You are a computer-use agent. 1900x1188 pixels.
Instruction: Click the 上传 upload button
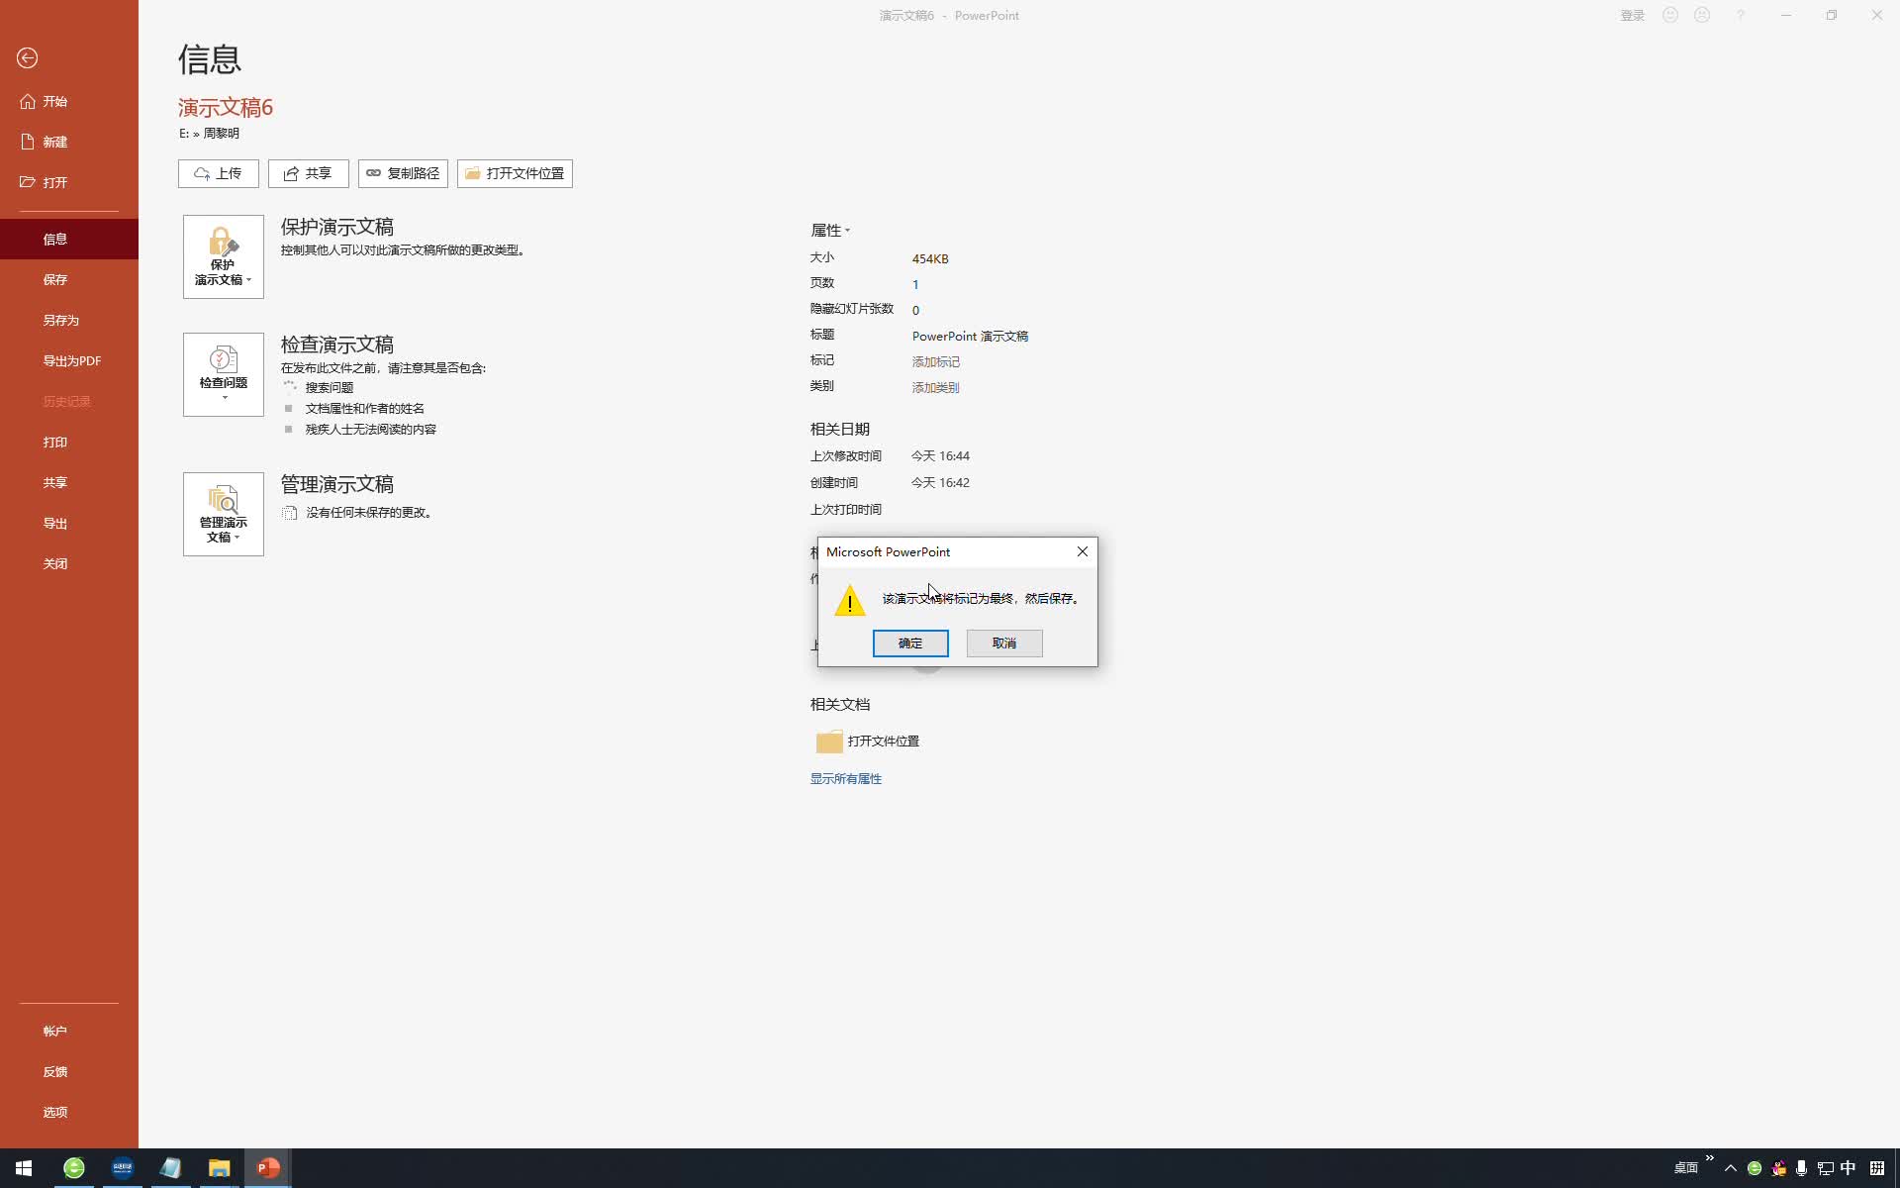coord(219,173)
